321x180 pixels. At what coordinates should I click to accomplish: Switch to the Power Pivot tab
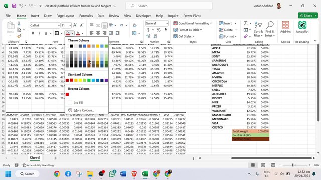[x=192, y=16]
